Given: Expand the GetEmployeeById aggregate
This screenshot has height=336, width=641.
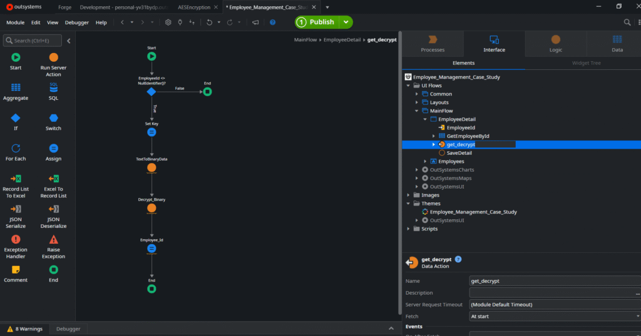Looking at the screenshot, I should (434, 136).
